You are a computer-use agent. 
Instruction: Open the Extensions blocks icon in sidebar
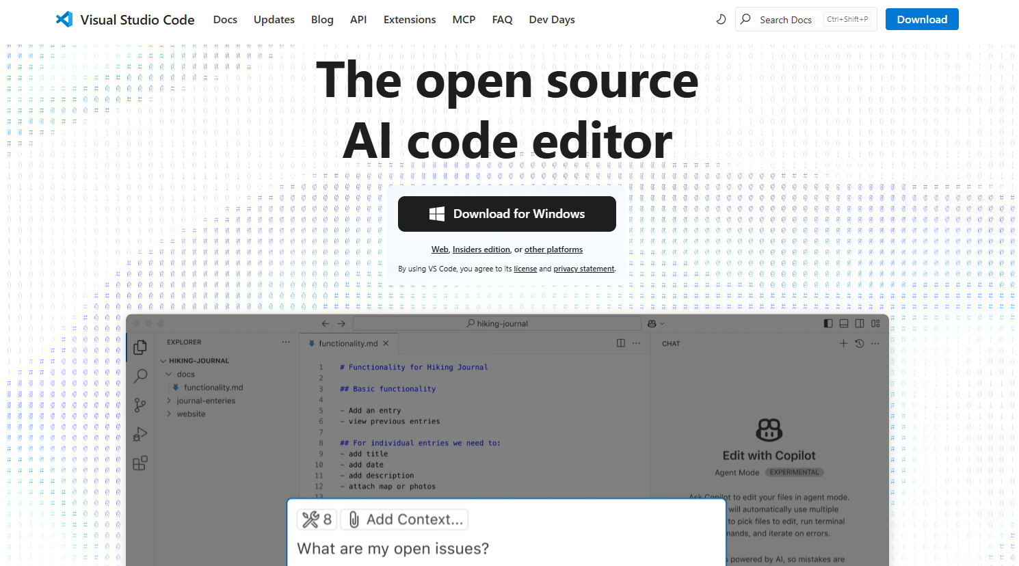tap(140, 463)
